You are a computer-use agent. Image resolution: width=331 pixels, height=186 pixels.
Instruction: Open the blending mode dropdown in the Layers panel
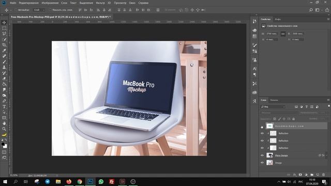(x=279, y=113)
